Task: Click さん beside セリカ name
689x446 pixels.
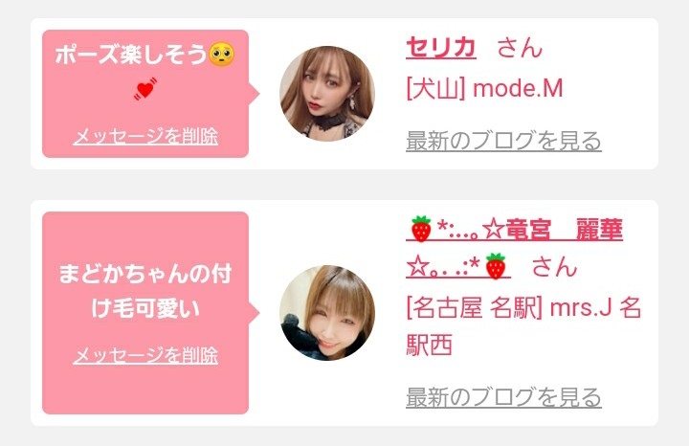Action: (x=521, y=48)
